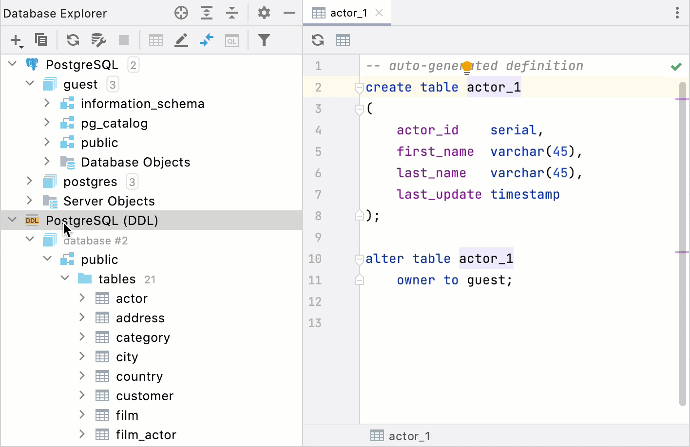Click the orange intention lightbulb on line 1

coord(467,65)
